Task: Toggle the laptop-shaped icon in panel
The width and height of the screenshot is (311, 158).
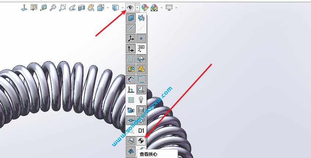Action: click(131, 141)
